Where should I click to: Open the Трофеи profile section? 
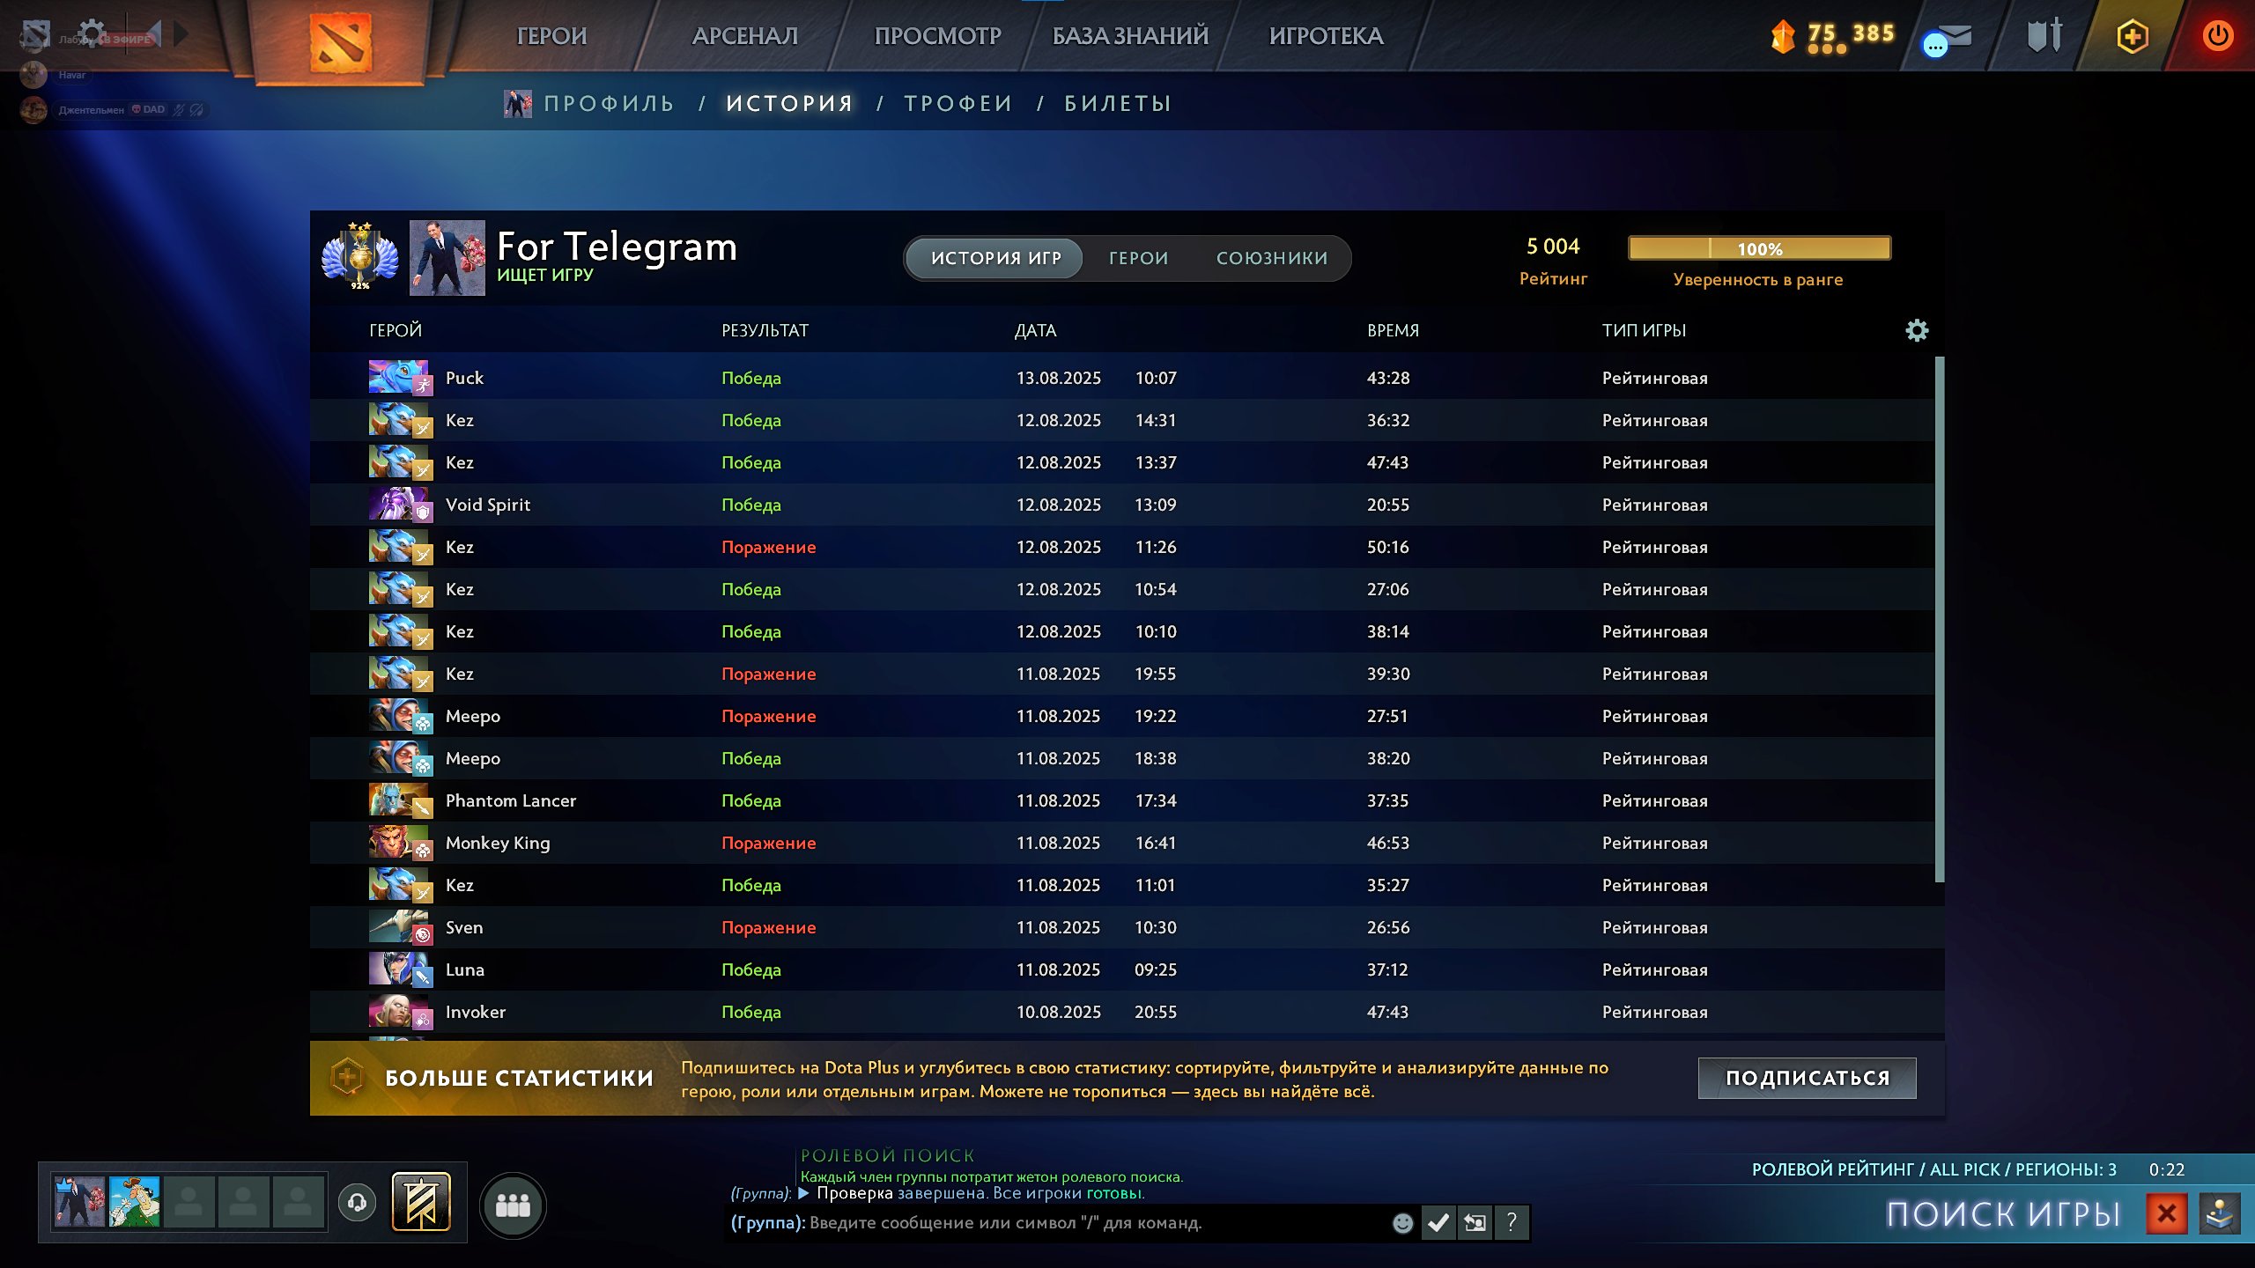(958, 104)
